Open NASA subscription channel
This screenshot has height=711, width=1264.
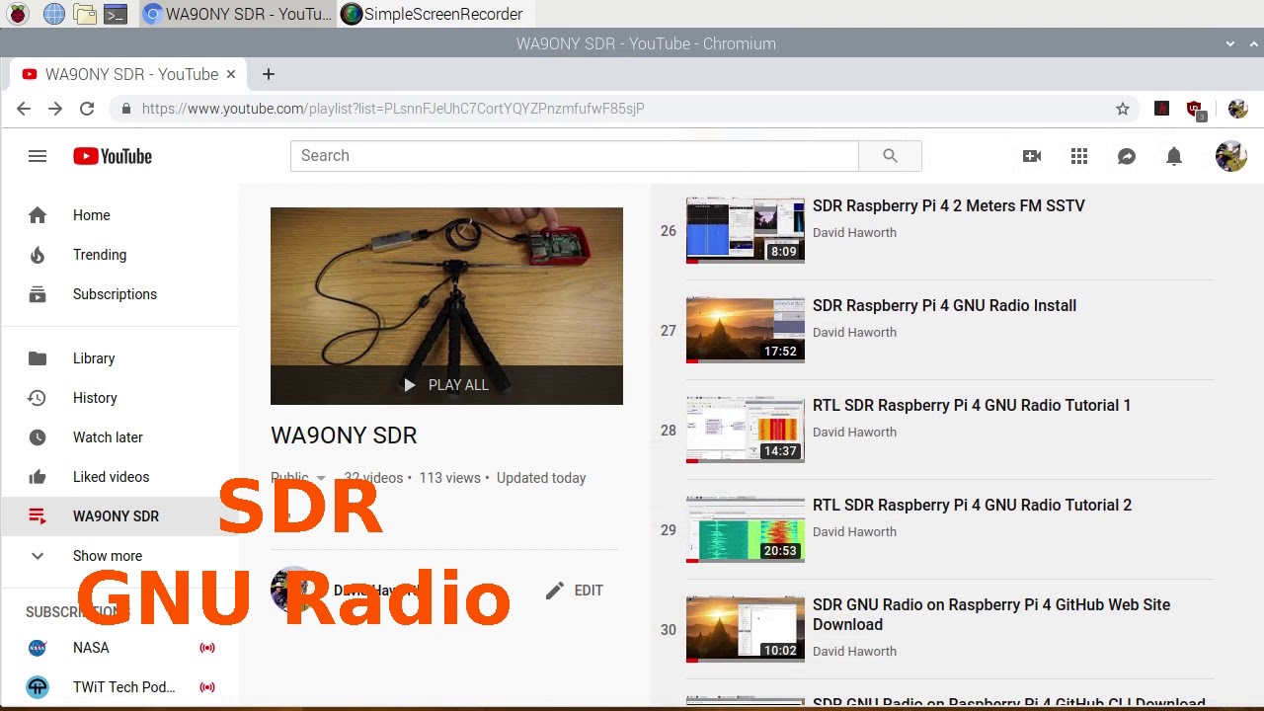(119, 648)
